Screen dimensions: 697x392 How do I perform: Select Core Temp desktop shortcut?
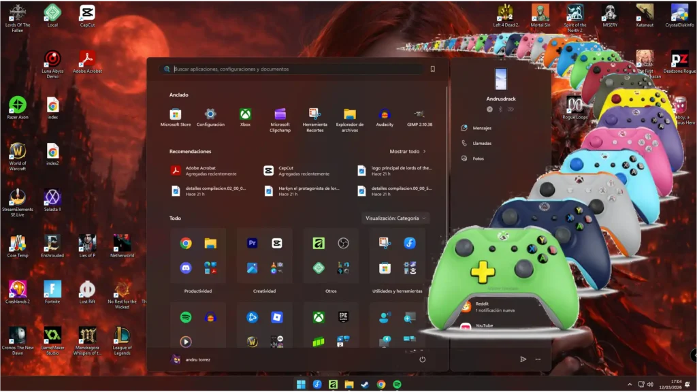click(x=17, y=246)
